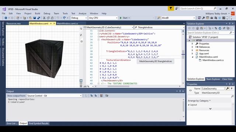Screen dimensions: 236x132
Task: Click the Open File folder icon
Action: 31,18
